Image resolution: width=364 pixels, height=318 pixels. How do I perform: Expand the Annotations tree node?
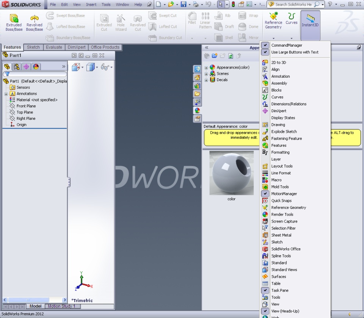[x=6, y=94]
